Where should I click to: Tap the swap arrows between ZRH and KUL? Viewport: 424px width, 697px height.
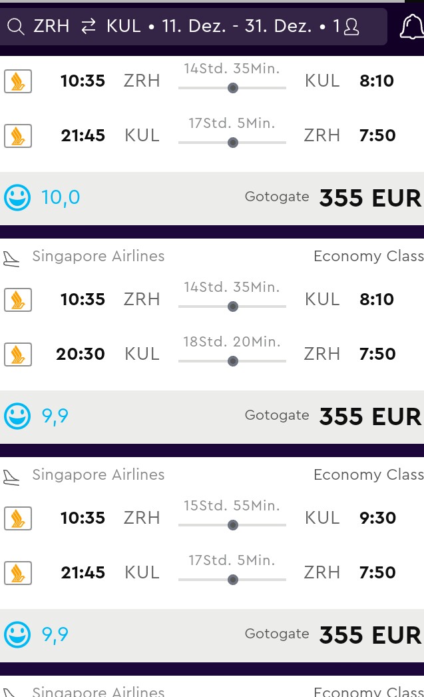click(x=89, y=26)
